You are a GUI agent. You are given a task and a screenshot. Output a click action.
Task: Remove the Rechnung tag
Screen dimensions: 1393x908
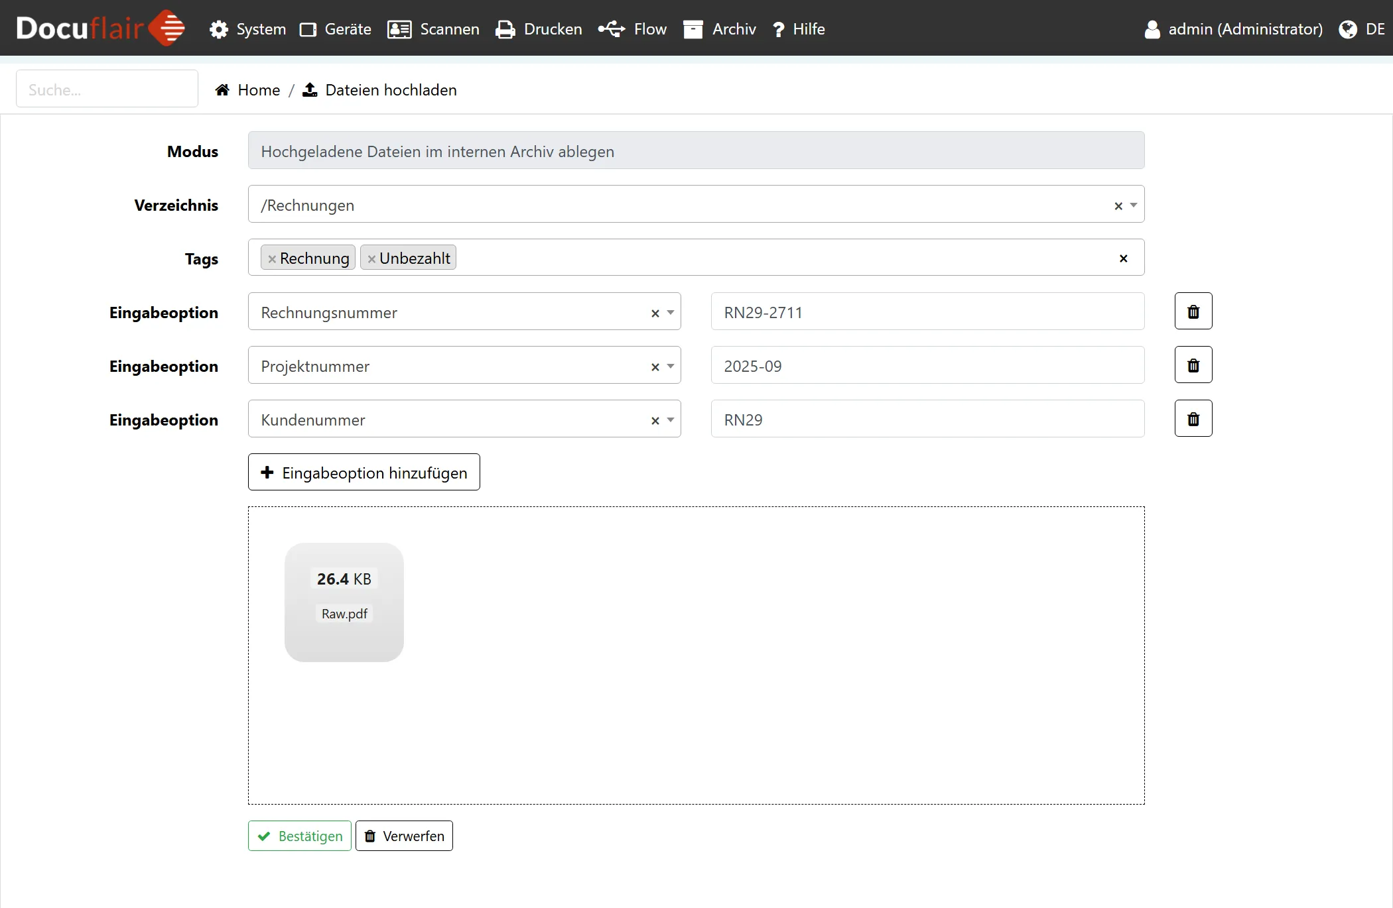272,259
